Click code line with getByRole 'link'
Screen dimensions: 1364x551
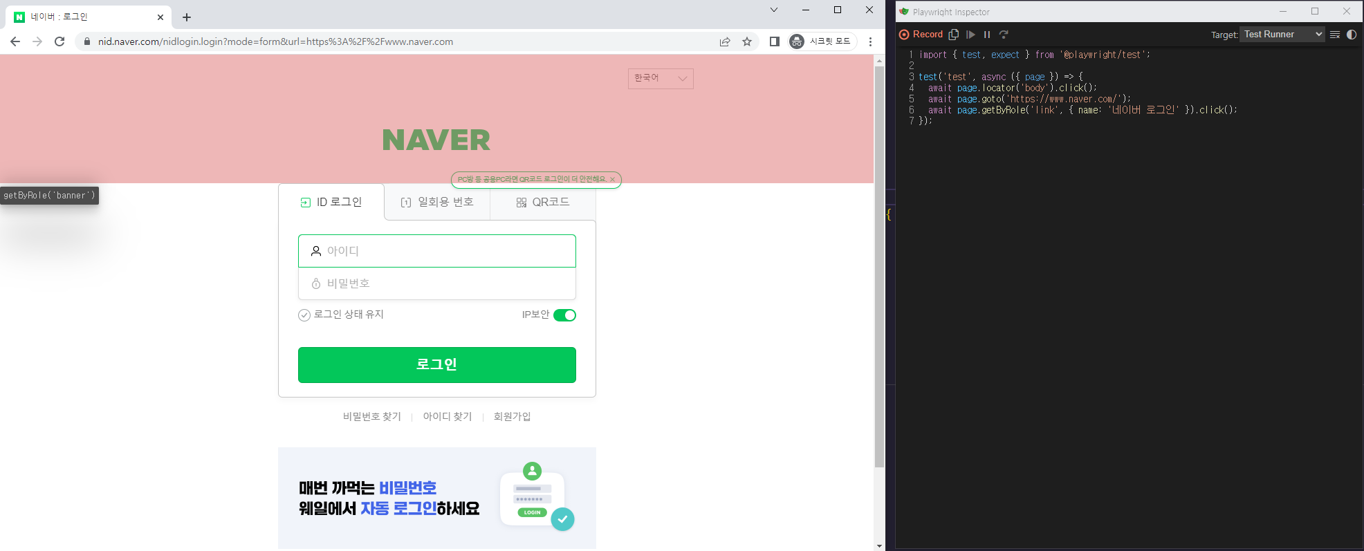pyautogui.click(x=1082, y=110)
